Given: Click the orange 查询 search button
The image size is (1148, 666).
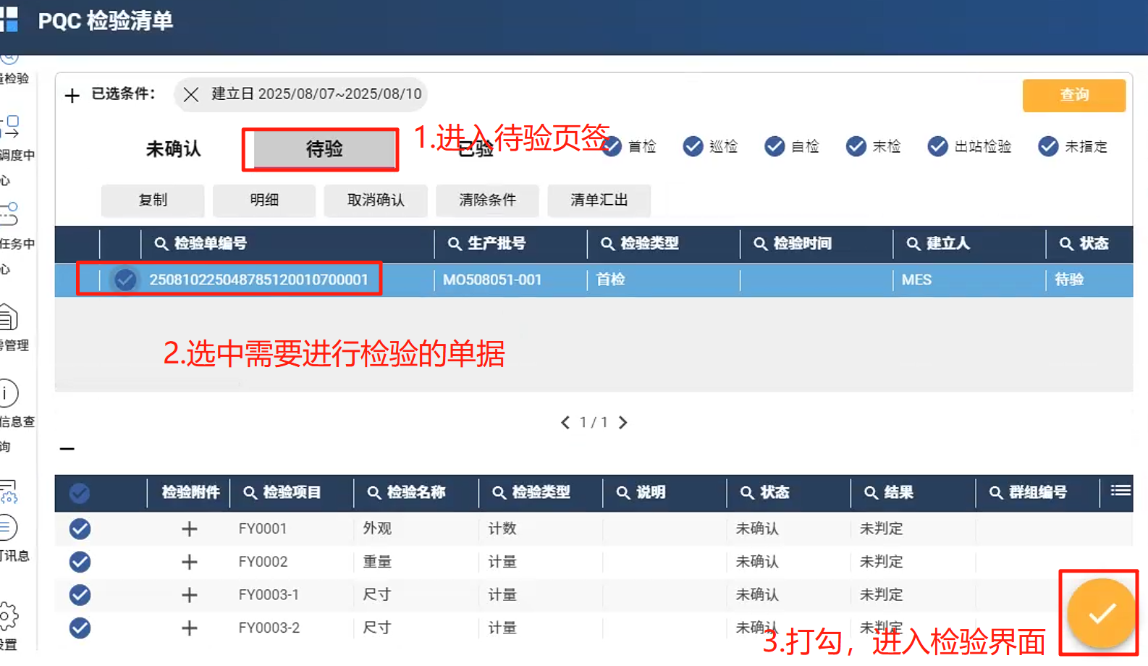Looking at the screenshot, I should 1073,95.
